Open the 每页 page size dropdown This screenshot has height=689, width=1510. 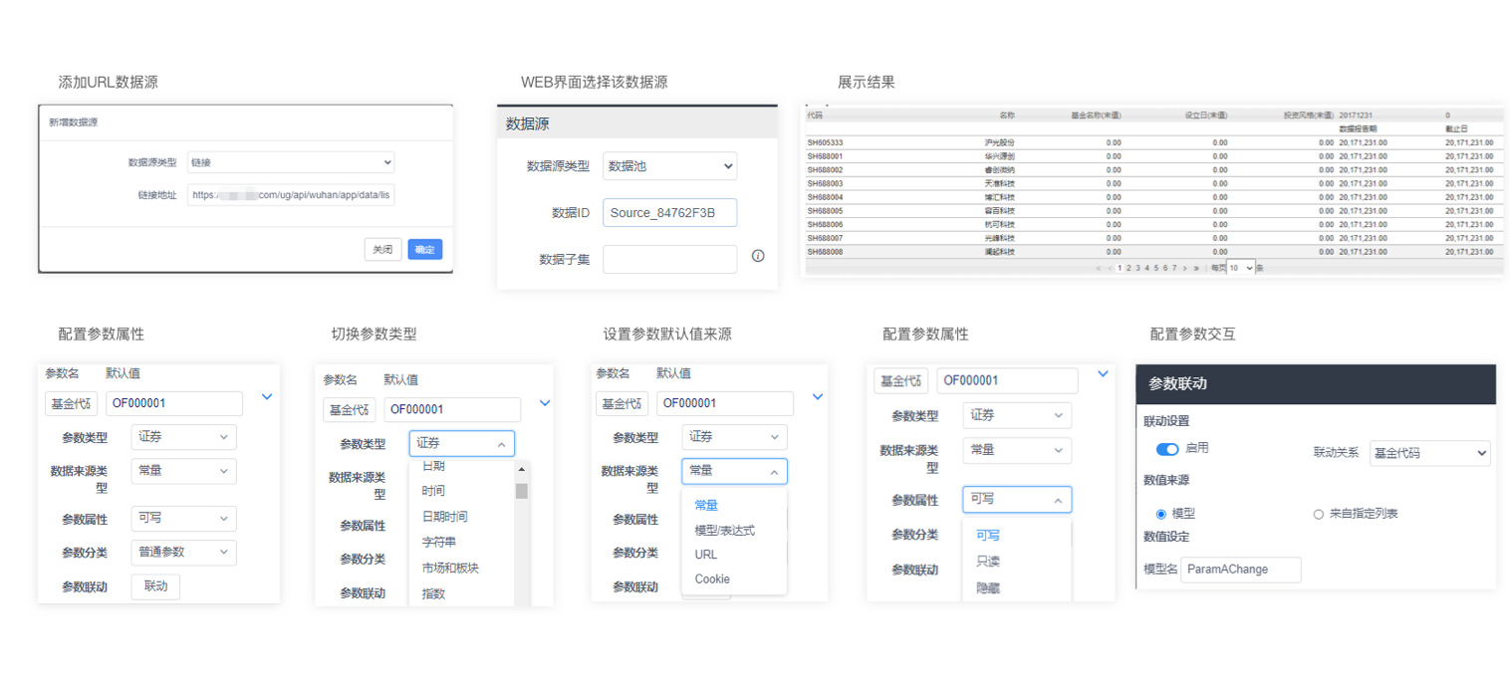[x=1241, y=268]
